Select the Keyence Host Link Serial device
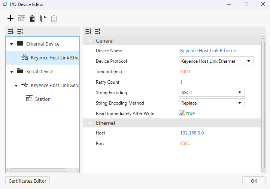The width and height of the screenshot is (270, 189). pos(55,85)
